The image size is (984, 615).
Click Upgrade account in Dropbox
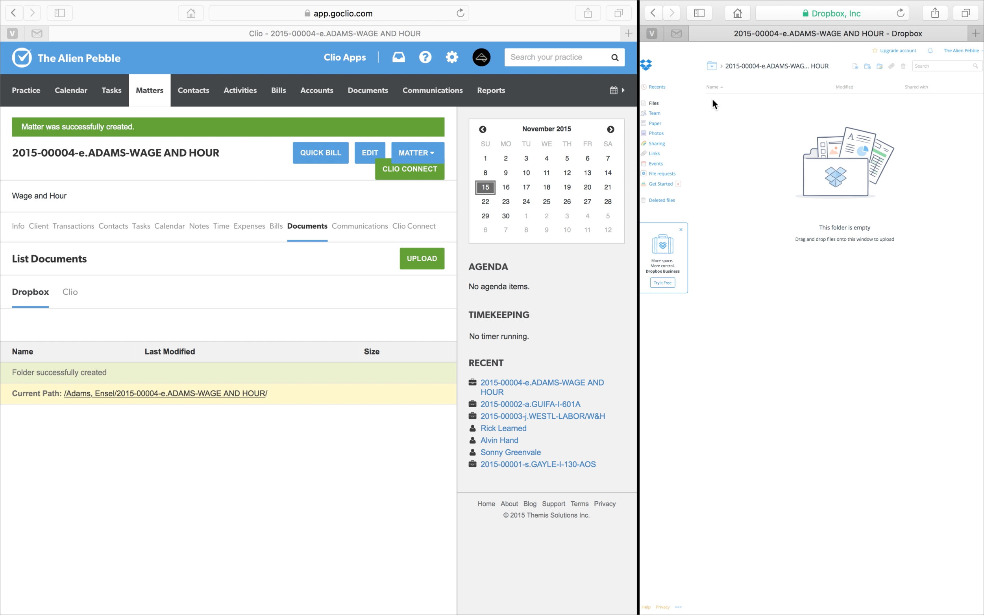[898, 50]
